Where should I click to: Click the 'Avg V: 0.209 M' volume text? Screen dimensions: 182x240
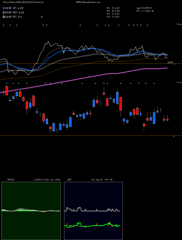(144, 8)
